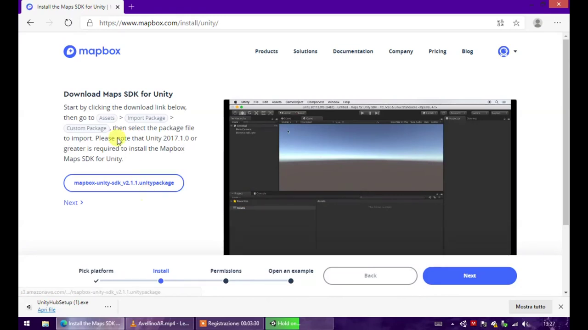The image size is (588, 330).
Task: Open the Products menu
Action: (x=266, y=51)
